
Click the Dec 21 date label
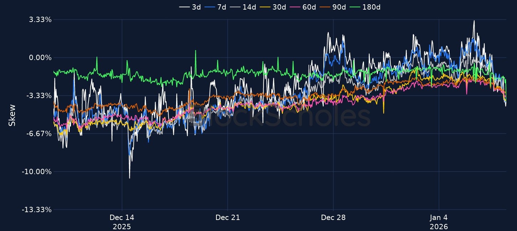pyautogui.click(x=227, y=217)
